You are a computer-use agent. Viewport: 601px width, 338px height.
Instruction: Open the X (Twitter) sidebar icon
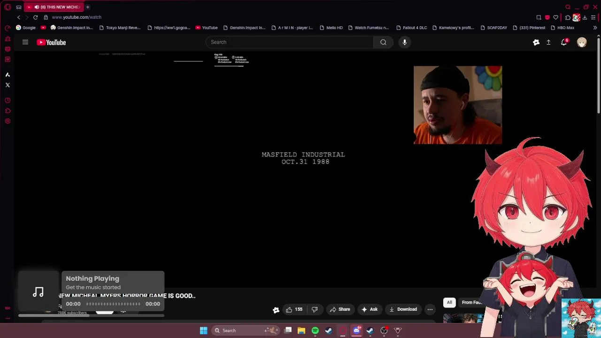click(x=8, y=85)
